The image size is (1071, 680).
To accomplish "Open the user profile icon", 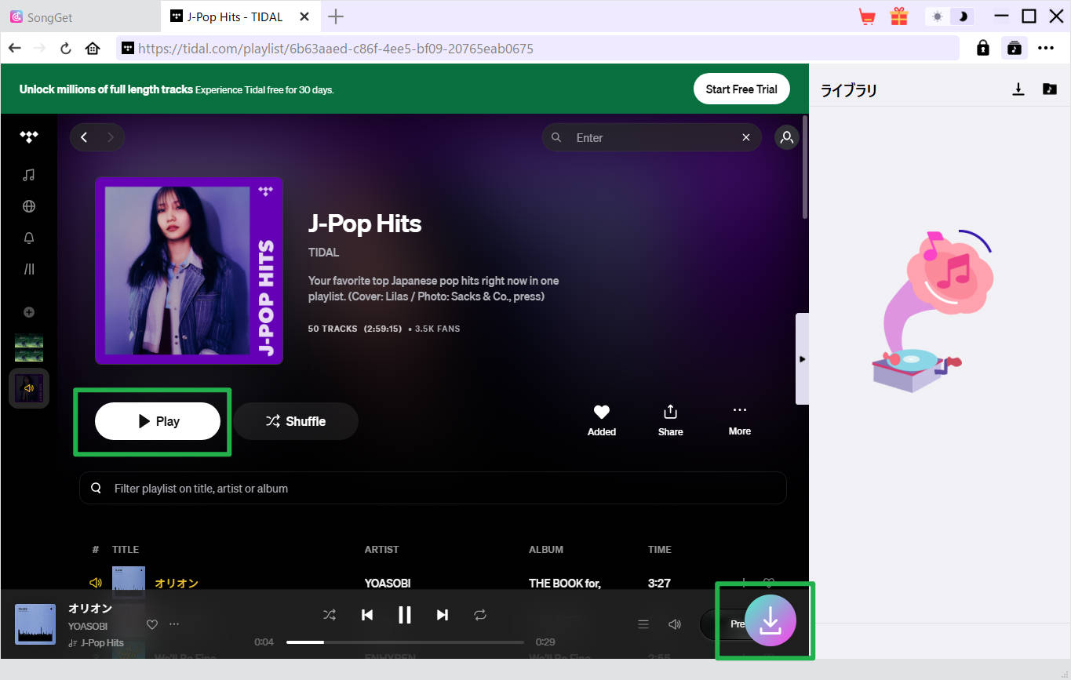I will (x=786, y=138).
